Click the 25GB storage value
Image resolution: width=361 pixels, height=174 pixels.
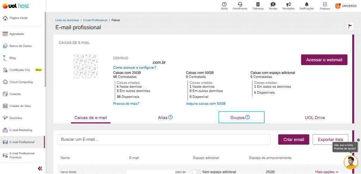pos(270,172)
